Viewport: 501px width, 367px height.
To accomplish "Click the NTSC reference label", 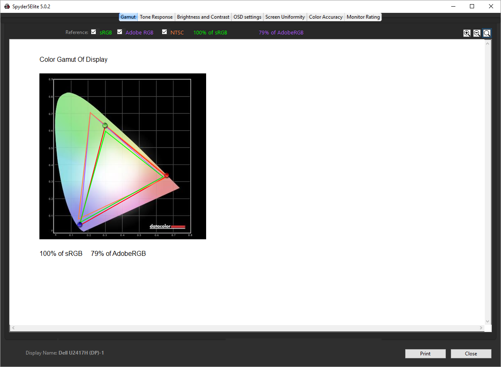I will point(177,33).
